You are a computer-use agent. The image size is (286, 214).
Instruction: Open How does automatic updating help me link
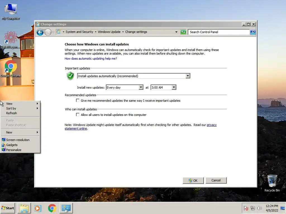(x=91, y=59)
